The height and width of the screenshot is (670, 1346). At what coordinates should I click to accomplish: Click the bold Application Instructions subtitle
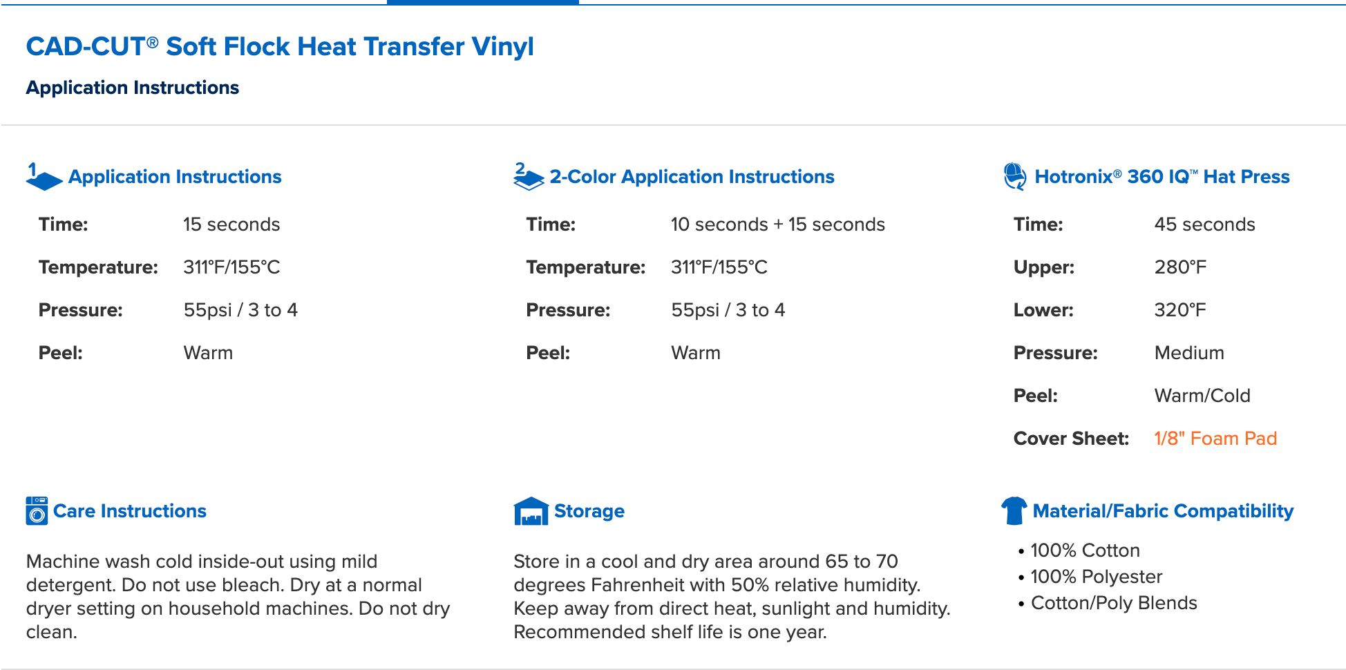133,88
